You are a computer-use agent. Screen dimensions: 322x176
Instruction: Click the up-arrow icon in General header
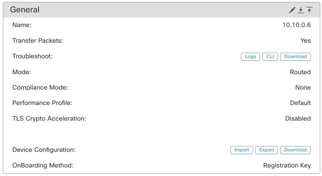(309, 10)
